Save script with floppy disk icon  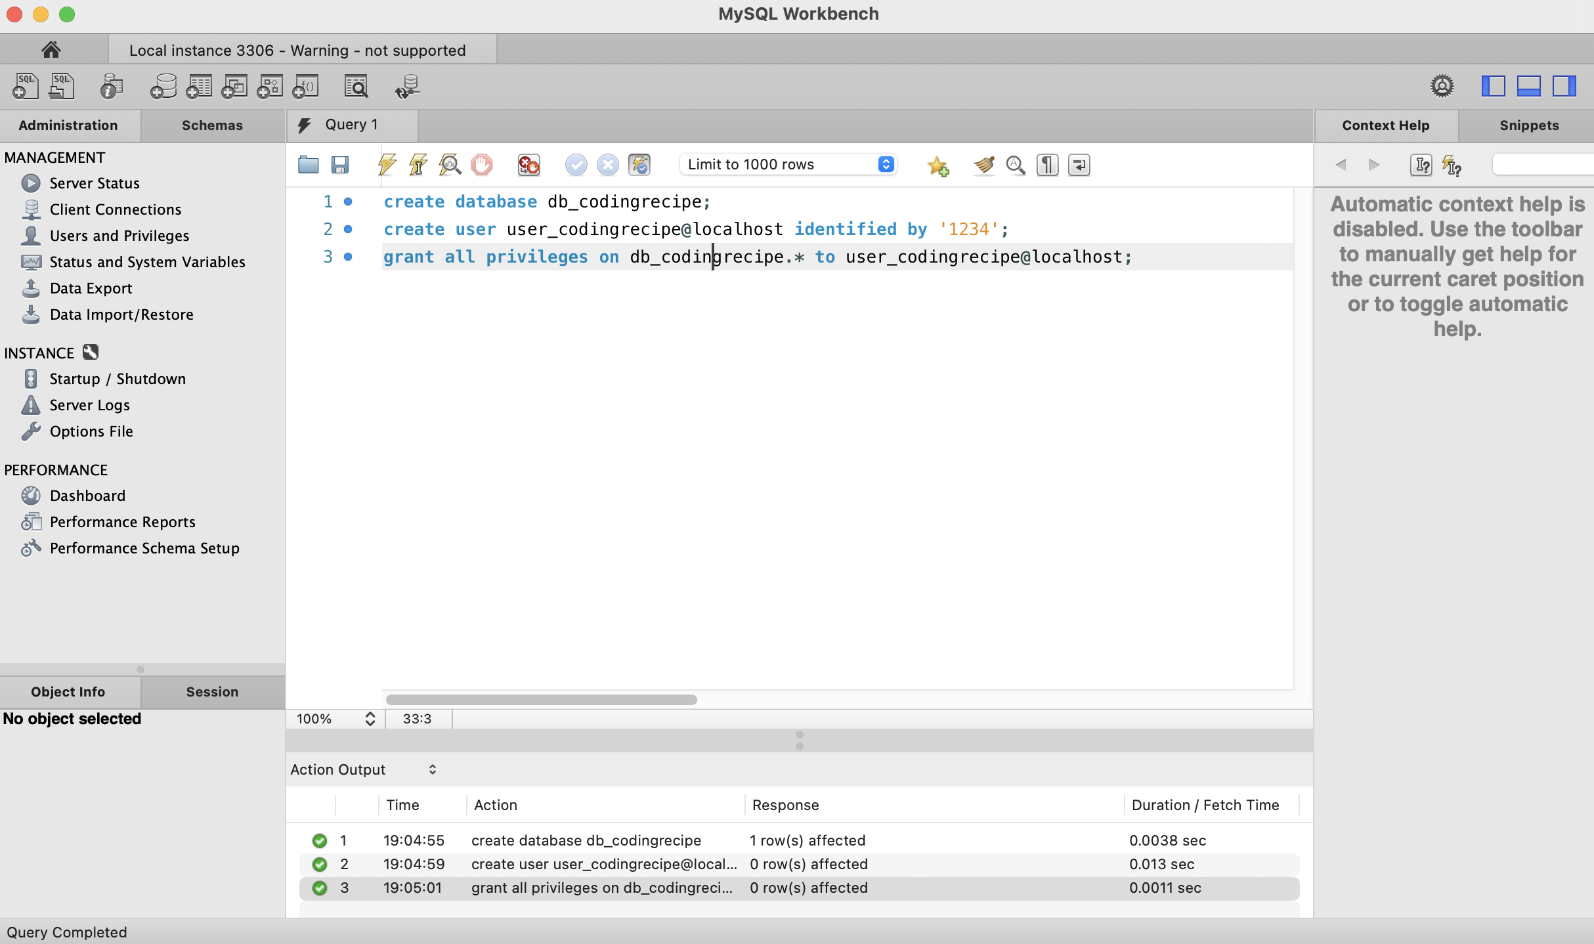click(x=339, y=164)
